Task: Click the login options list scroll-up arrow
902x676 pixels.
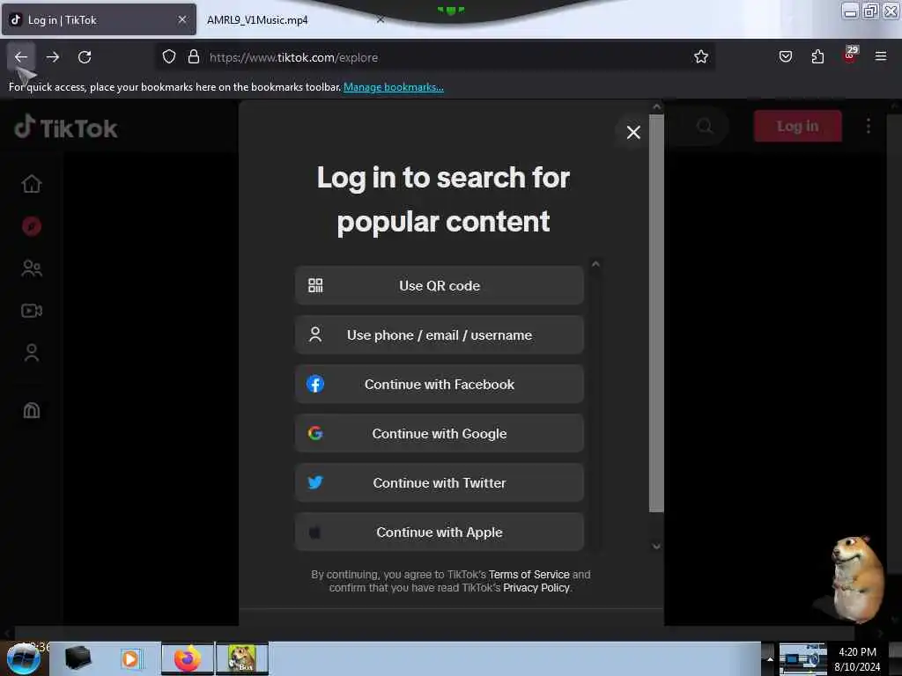Action: tap(595, 264)
